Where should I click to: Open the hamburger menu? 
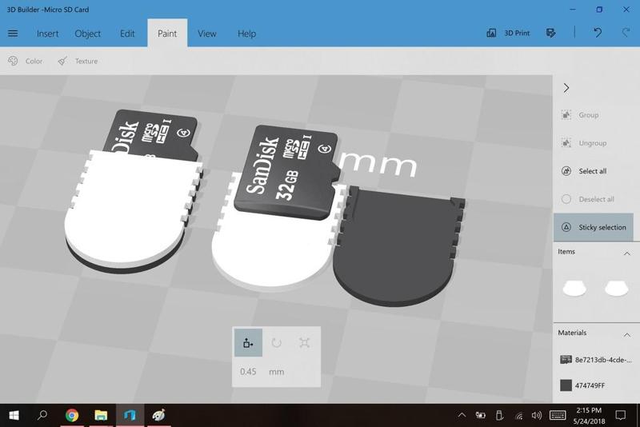coord(13,34)
